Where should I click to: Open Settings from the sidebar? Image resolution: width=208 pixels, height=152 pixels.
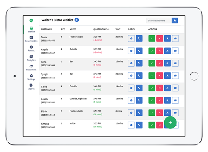tap(31, 77)
